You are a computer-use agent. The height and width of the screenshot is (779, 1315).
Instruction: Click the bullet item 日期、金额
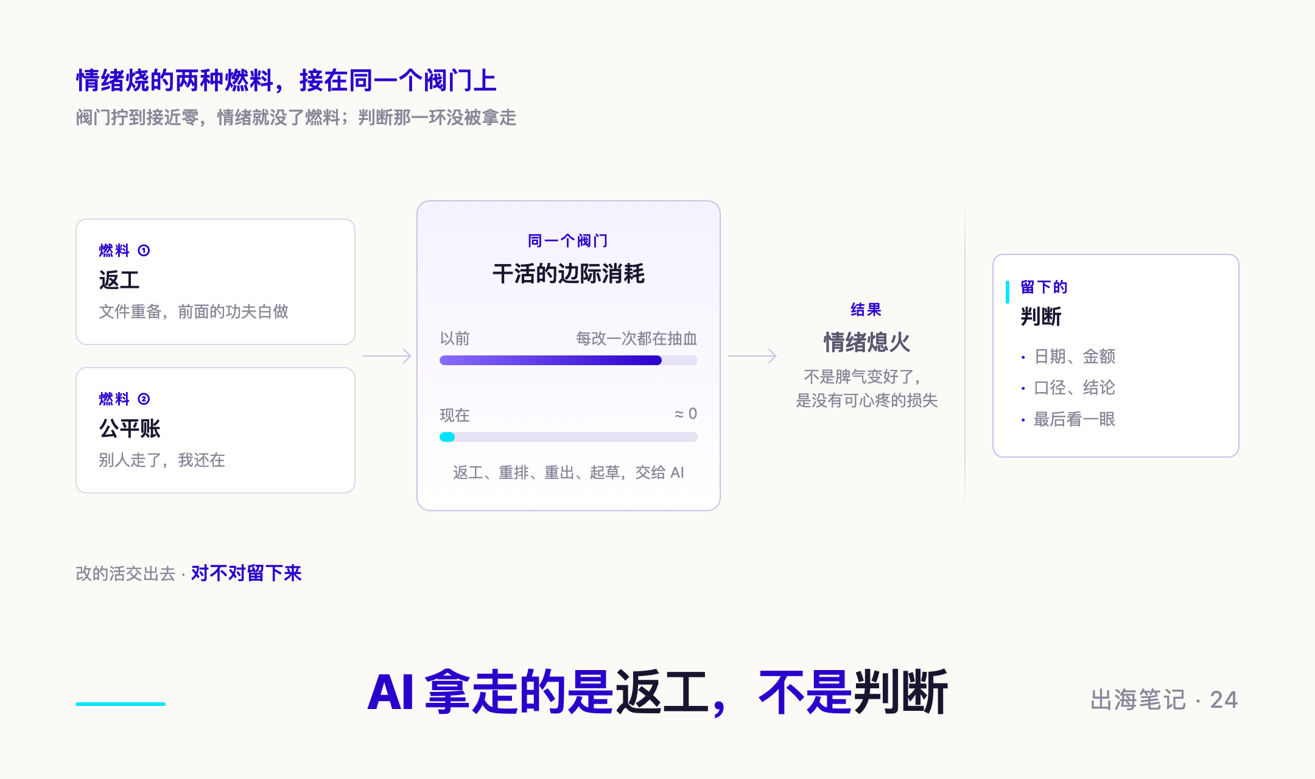point(1075,356)
